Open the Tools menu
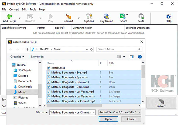This screenshot has width=178, height=125. tap(33, 9)
